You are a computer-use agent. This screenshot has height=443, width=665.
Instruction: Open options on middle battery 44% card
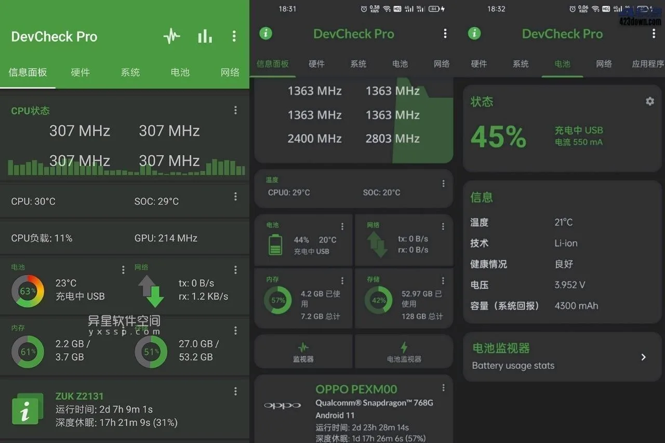[342, 226]
